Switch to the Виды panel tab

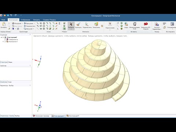(10, 62)
